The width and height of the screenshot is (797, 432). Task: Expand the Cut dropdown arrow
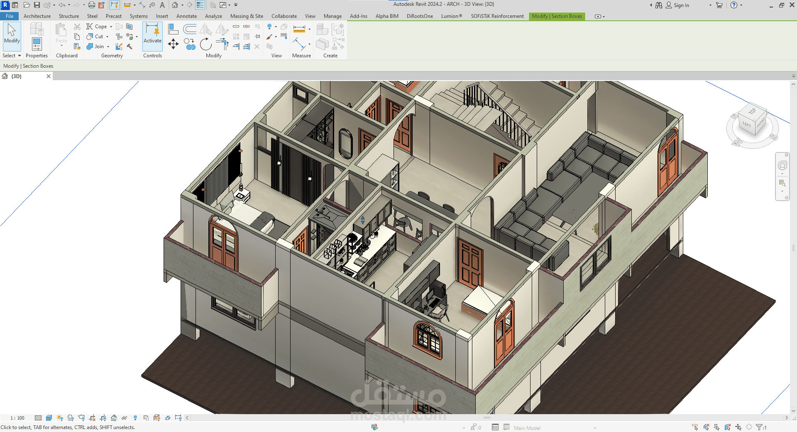pyautogui.click(x=107, y=37)
